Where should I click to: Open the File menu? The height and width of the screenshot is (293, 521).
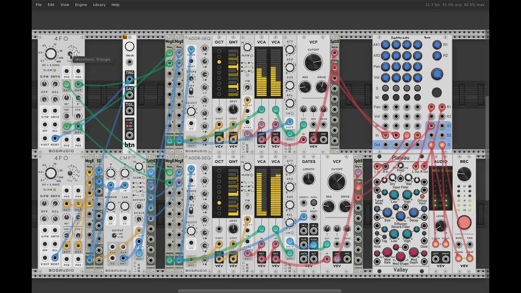(x=39, y=5)
